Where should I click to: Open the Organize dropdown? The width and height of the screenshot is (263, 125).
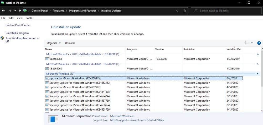(x=54, y=43)
